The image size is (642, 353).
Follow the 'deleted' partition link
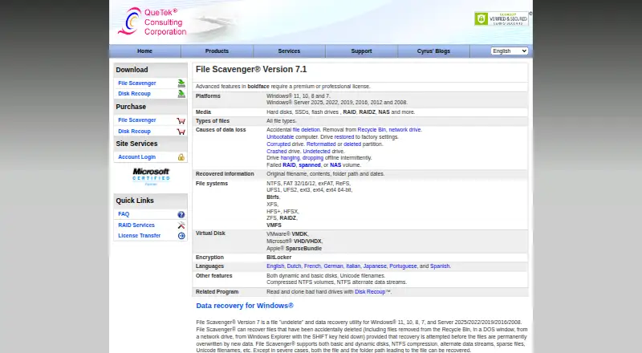(352, 144)
